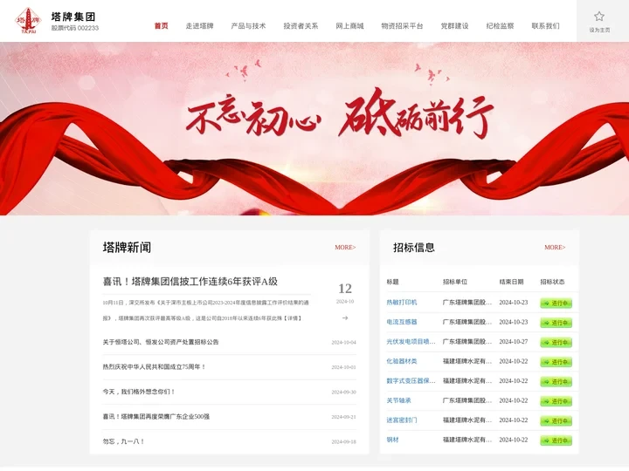Click the Tapai Group logo emblem
The image size is (629, 471).
[x=28, y=20]
